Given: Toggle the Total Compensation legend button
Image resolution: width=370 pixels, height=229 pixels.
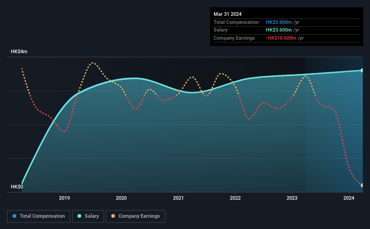Looking at the screenshot, I should click(x=39, y=216).
